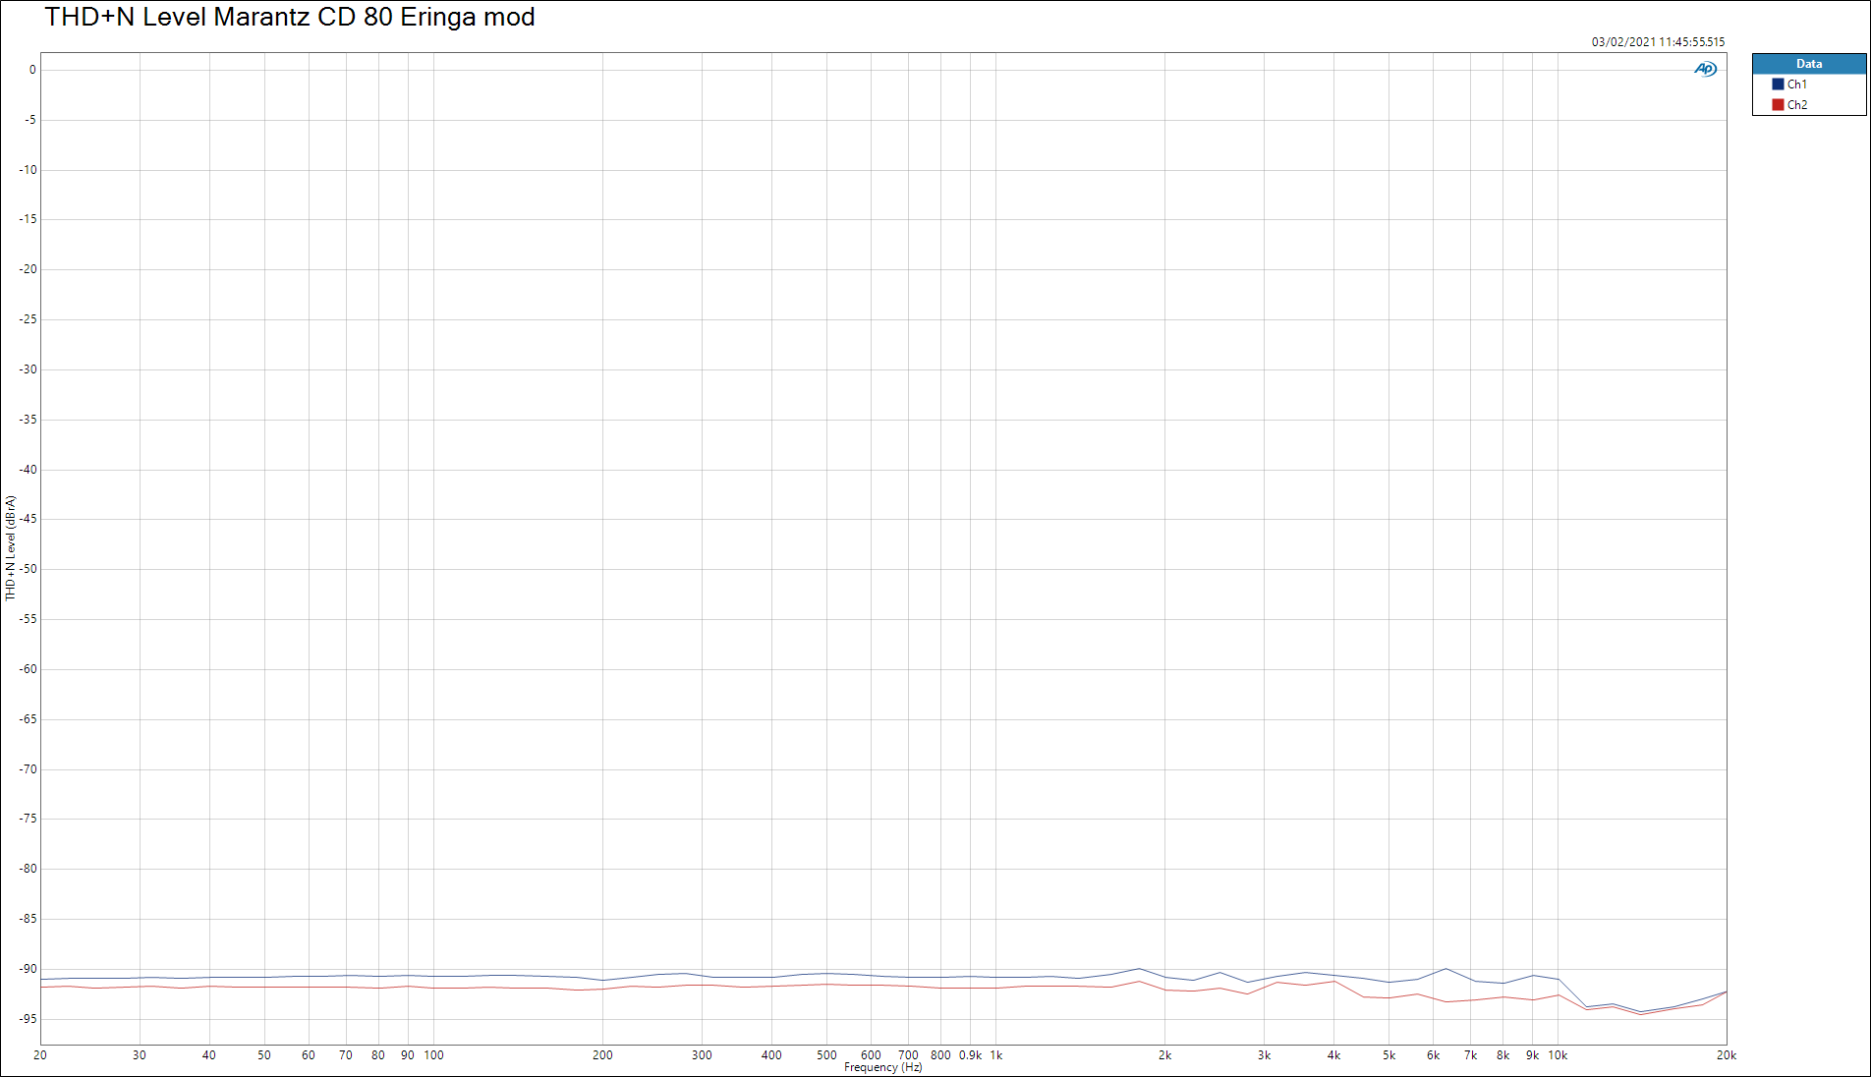Click the blue Ch1 color swatch
The height and width of the screenshot is (1077, 1871).
pyautogui.click(x=1778, y=85)
